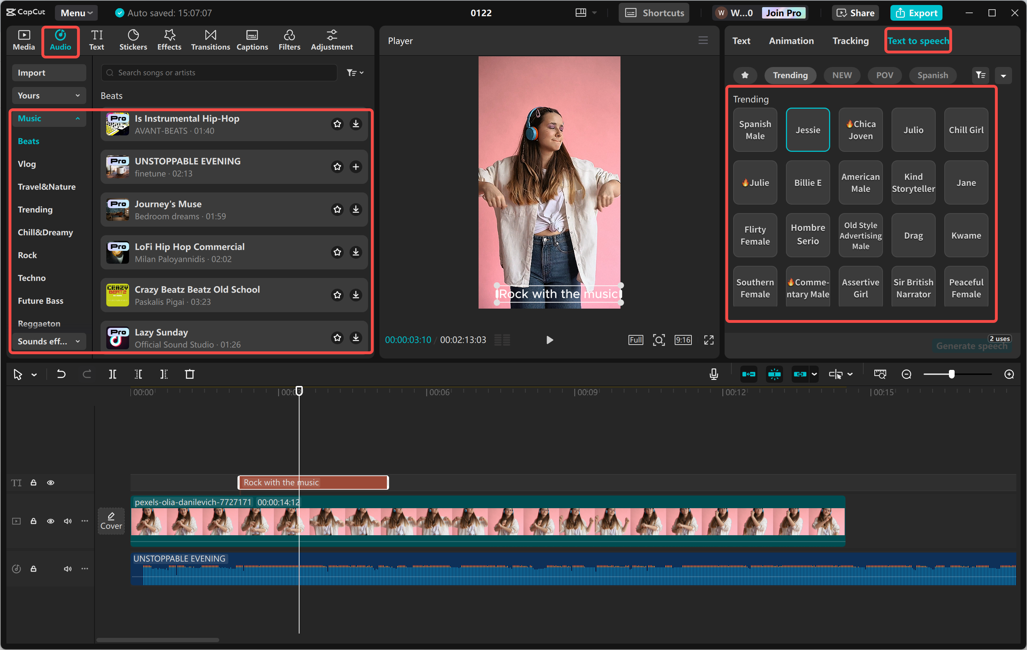The width and height of the screenshot is (1027, 650).
Task: Lock the pexels video track
Action: [x=33, y=521]
